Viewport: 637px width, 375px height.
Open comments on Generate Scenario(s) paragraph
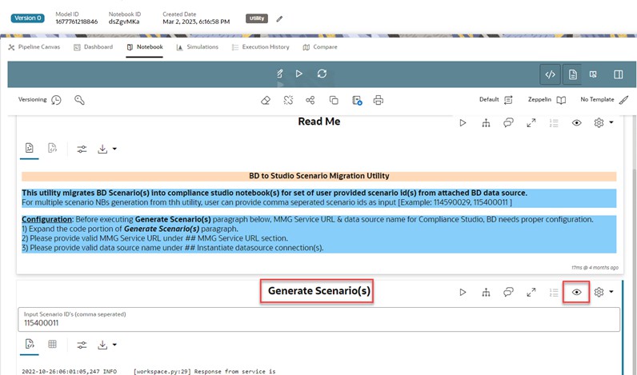tap(508, 292)
